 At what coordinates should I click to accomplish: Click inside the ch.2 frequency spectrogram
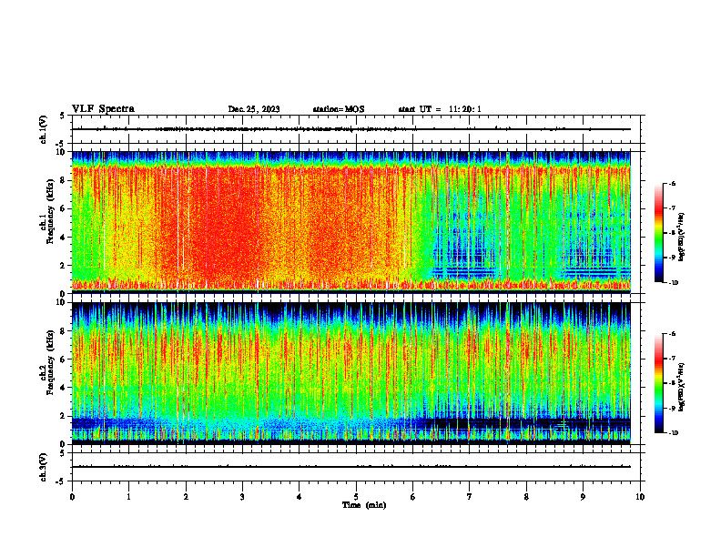click(351, 373)
